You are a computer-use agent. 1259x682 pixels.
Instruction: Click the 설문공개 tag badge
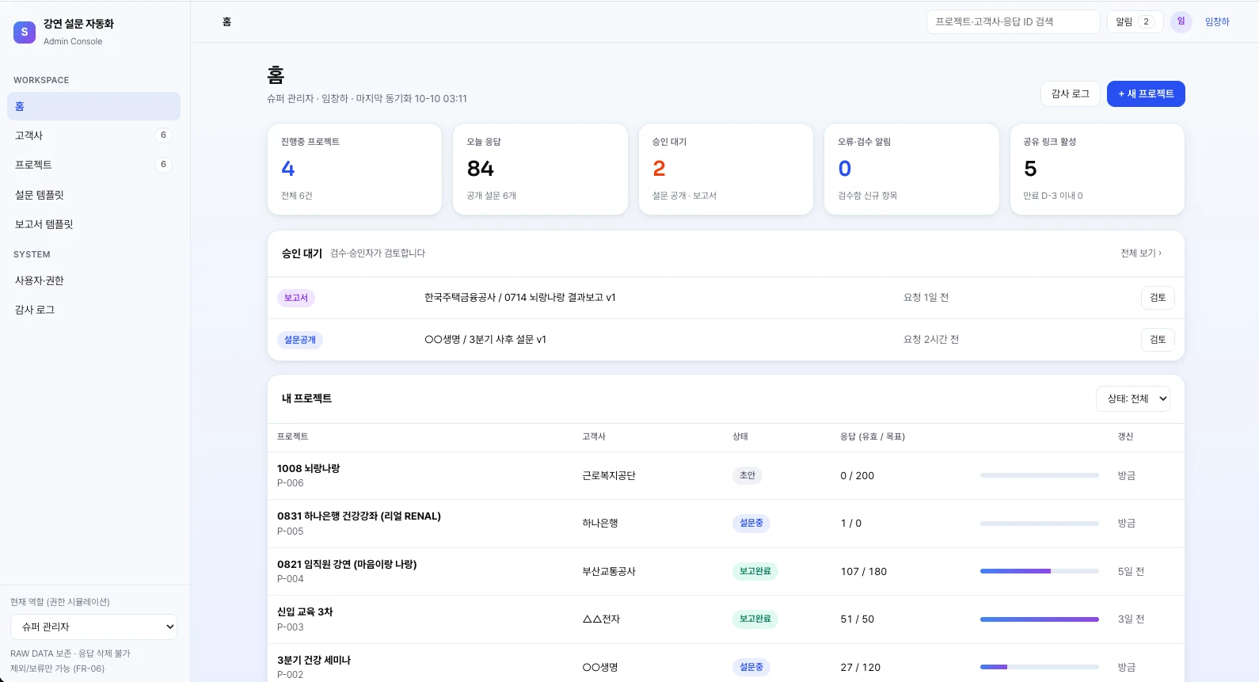[x=300, y=340]
